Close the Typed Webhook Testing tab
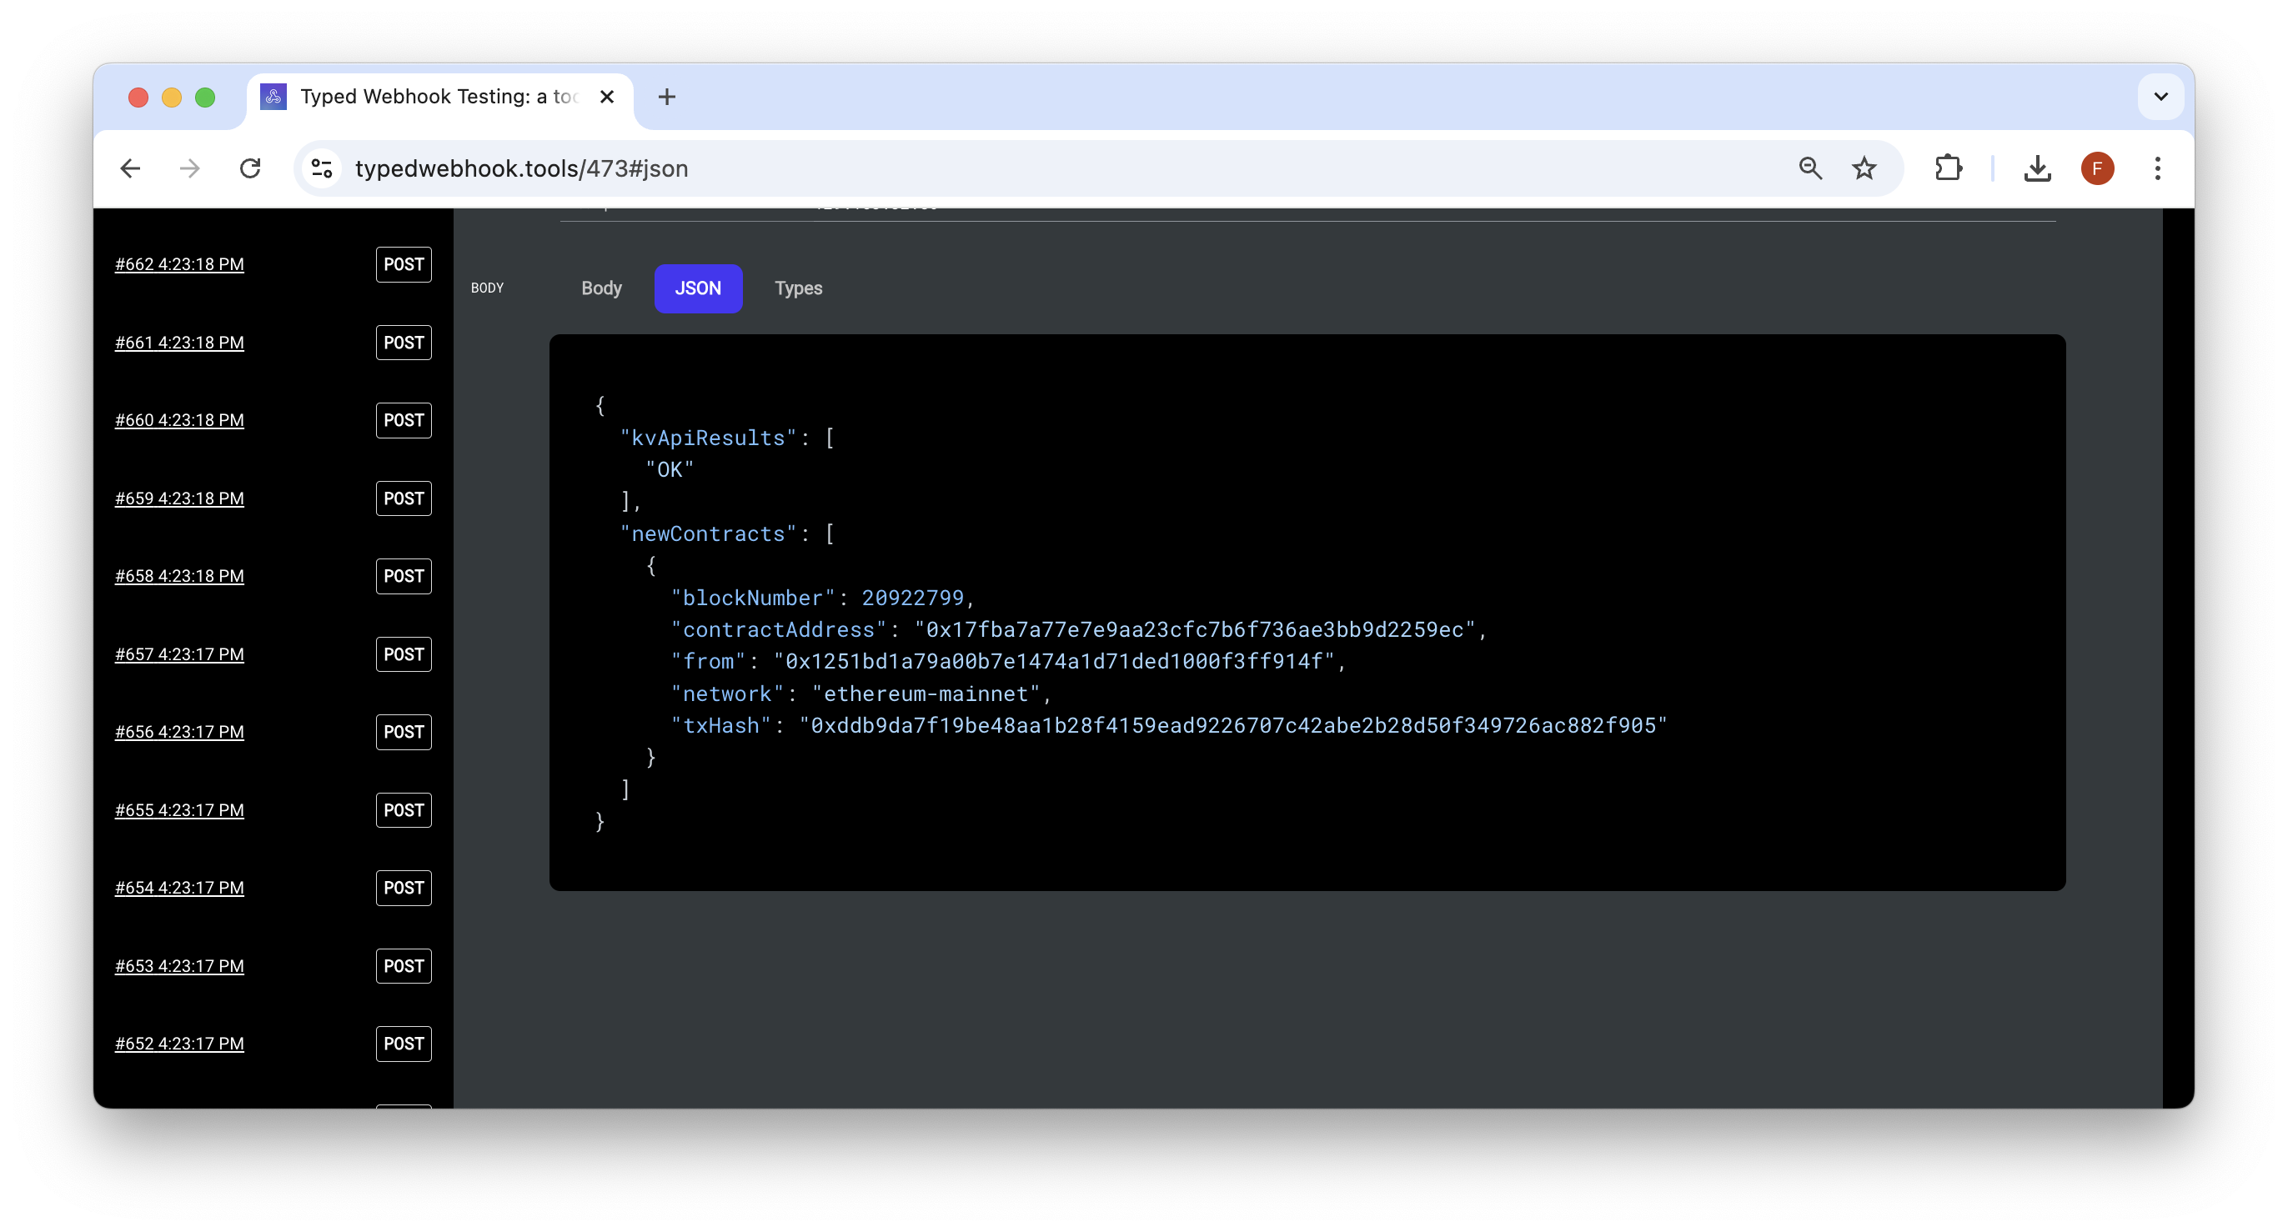2288x1232 pixels. point(608,97)
